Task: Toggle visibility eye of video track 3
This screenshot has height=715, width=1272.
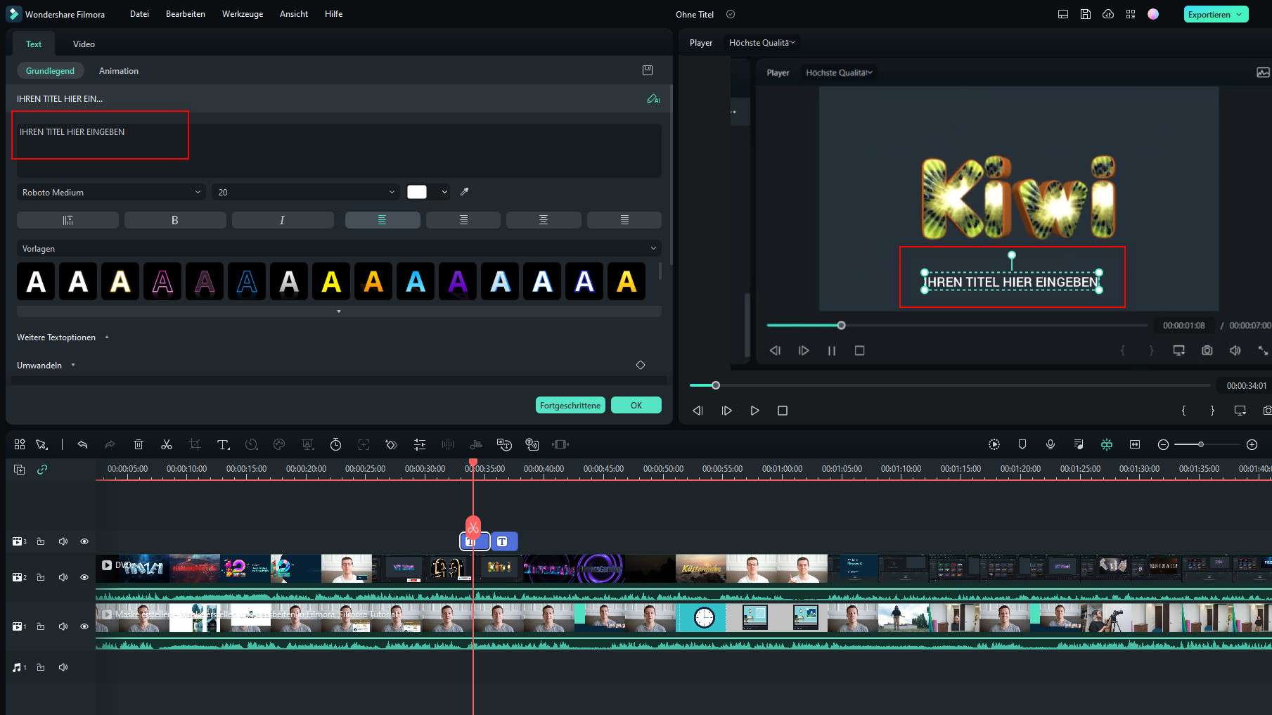Action: (x=84, y=541)
